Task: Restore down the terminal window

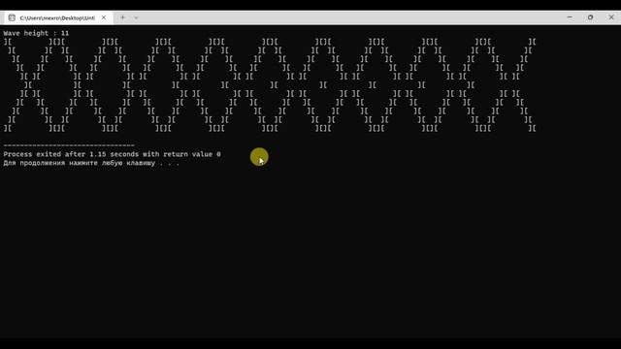Action: 590,17
